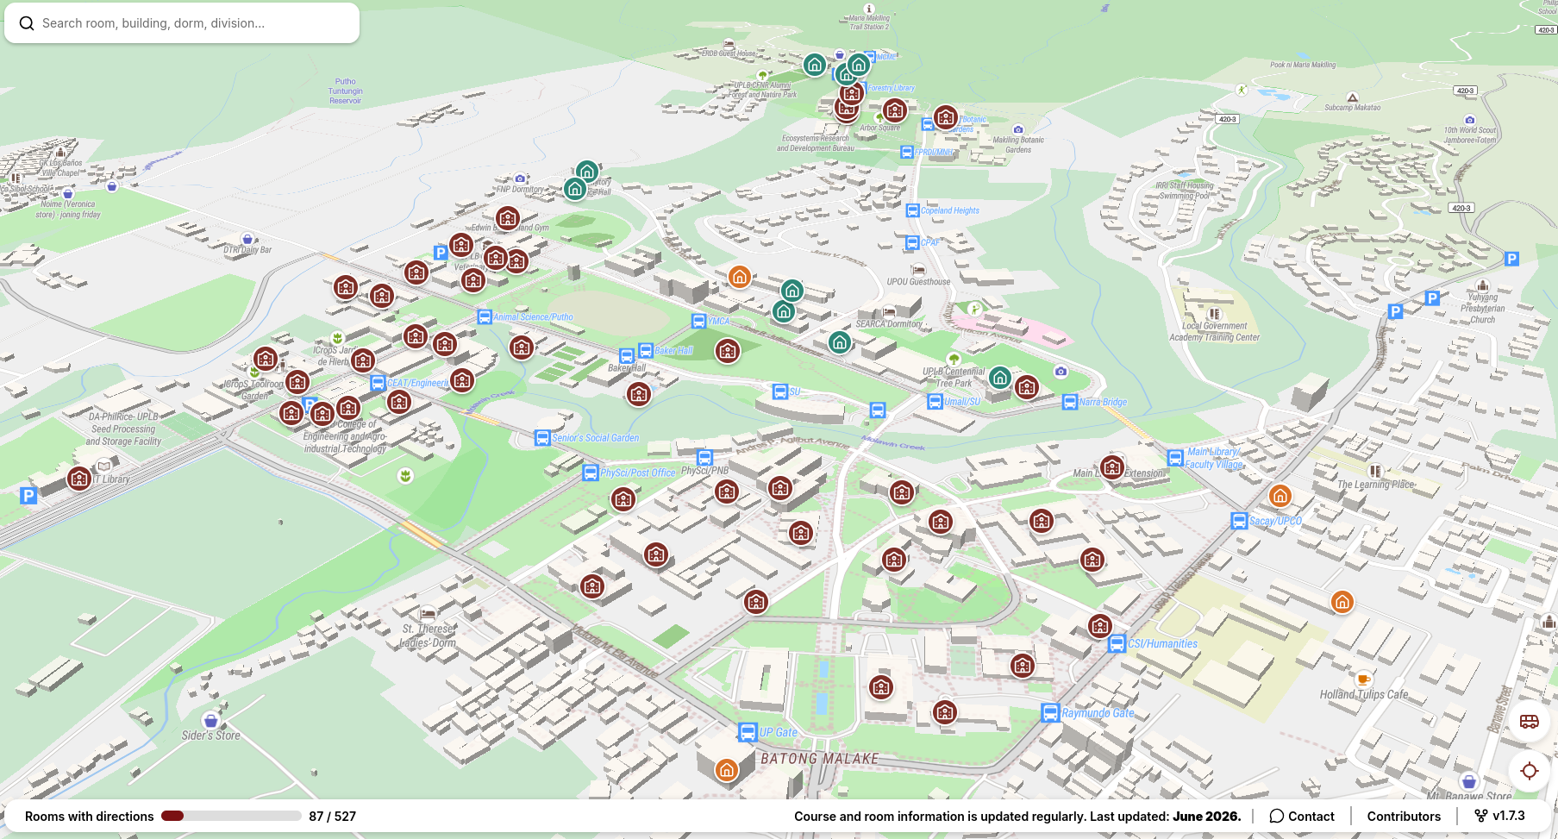Select the CEAT/Engineering bus stop icon

tap(378, 383)
